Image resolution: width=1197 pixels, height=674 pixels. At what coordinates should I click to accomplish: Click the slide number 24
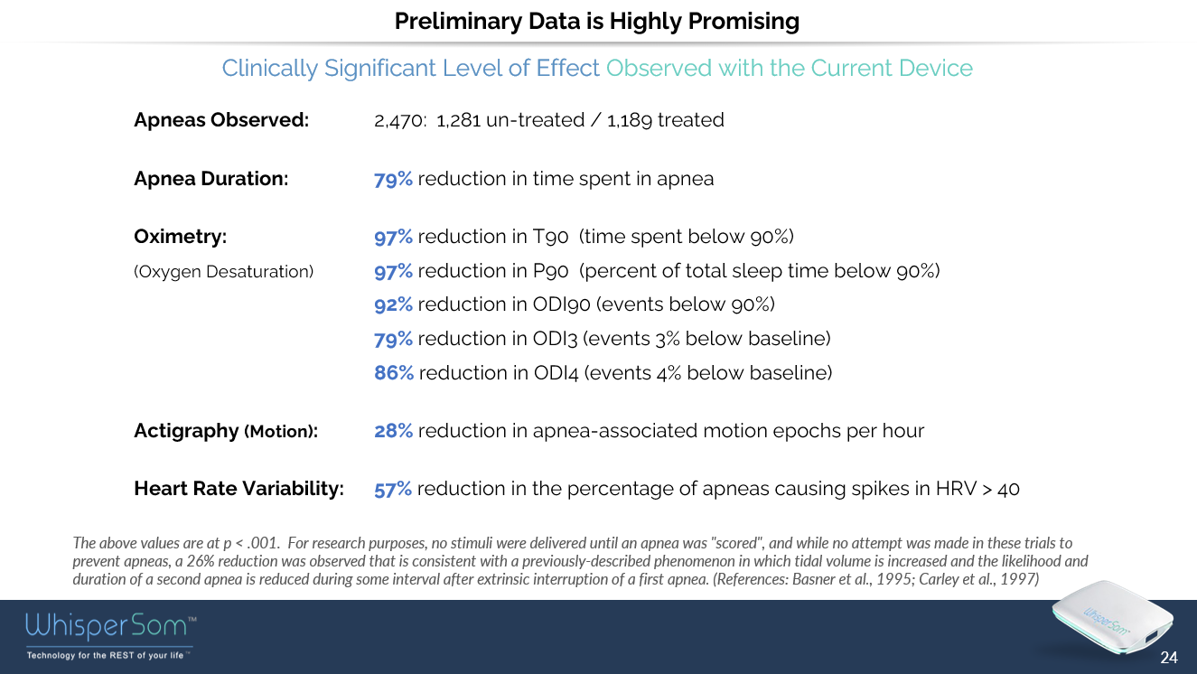(1169, 658)
